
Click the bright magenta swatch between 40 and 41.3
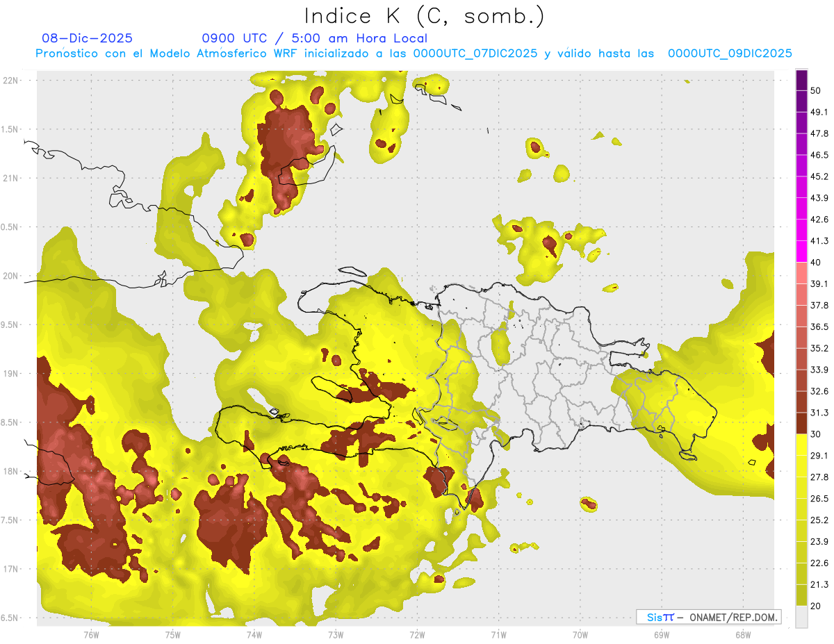click(x=801, y=251)
